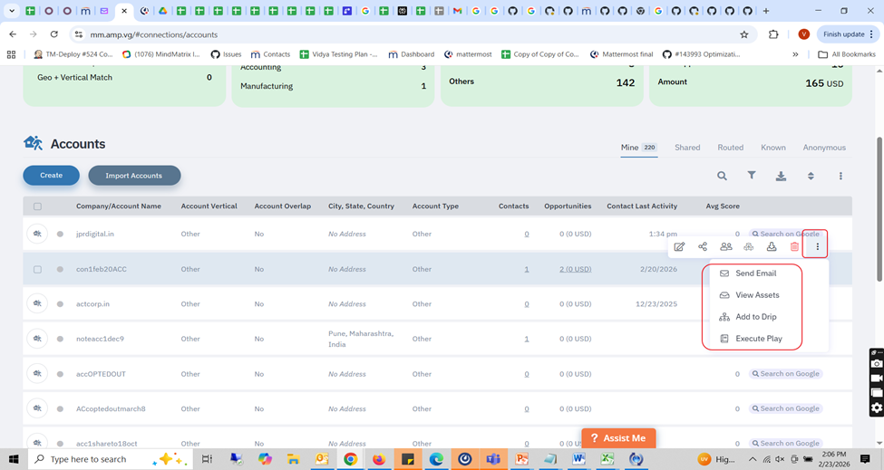The width and height of the screenshot is (884, 470).
Task: Click the row three-dot more options button
Action: (817, 246)
